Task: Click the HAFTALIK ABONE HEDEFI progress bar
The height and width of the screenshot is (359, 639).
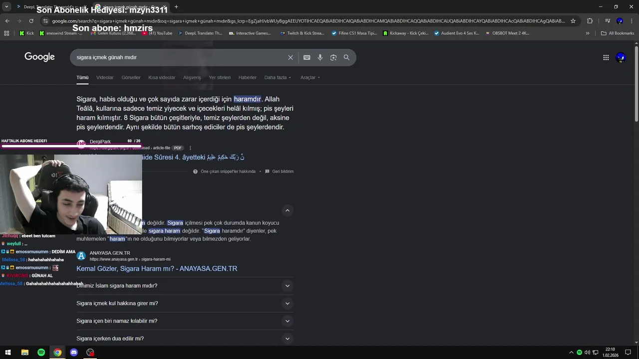Action: tap(71, 146)
